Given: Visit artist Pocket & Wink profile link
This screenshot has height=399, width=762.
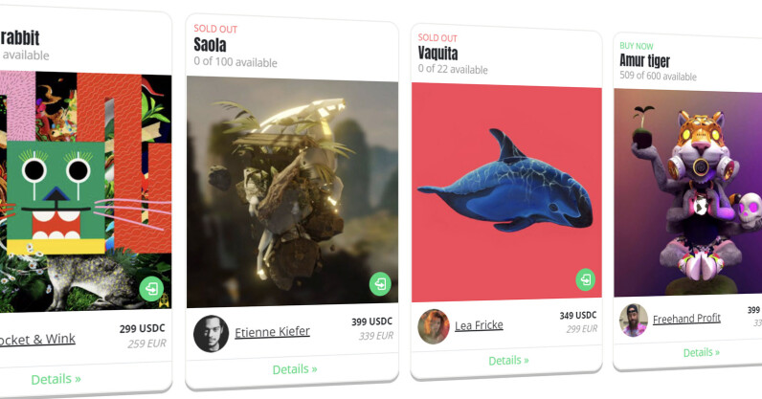Looking at the screenshot, I should (x=37, y=340).
